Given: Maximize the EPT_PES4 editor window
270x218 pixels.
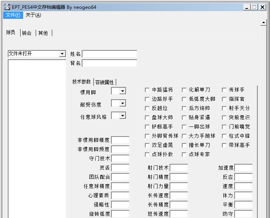Looking at the screenshot, I should (254, 7).
